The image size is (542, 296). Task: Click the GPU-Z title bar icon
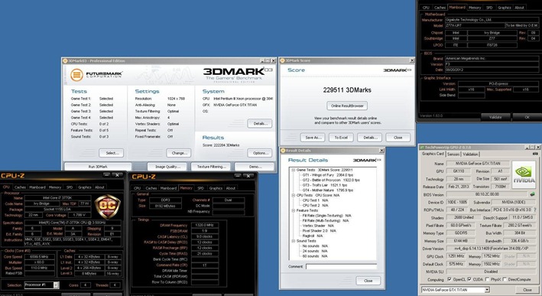point(422,148)
